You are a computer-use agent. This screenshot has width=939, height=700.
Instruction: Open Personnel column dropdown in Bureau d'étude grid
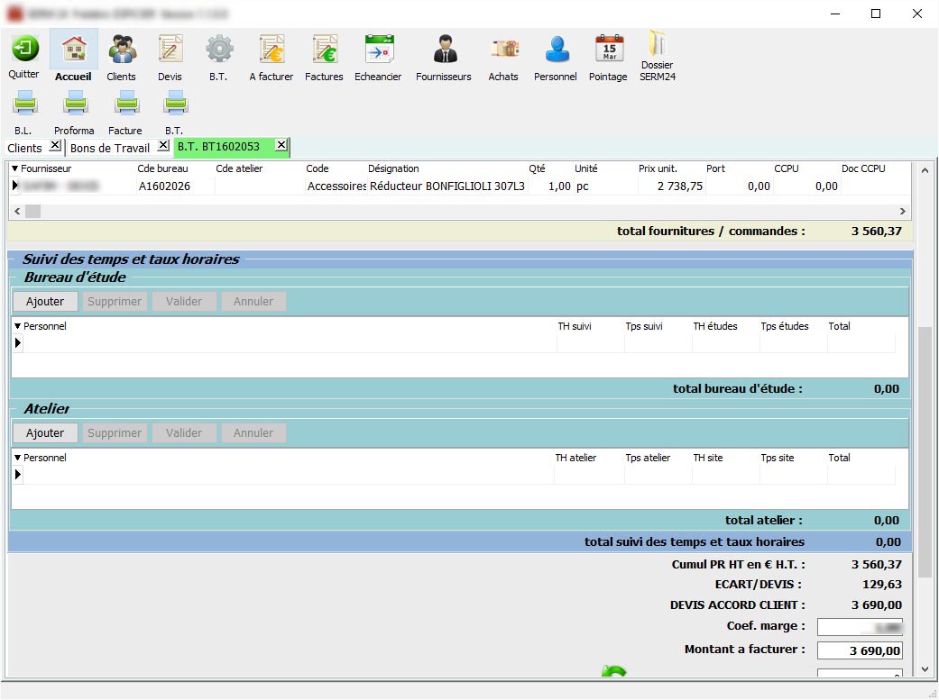tap(18, 326)
